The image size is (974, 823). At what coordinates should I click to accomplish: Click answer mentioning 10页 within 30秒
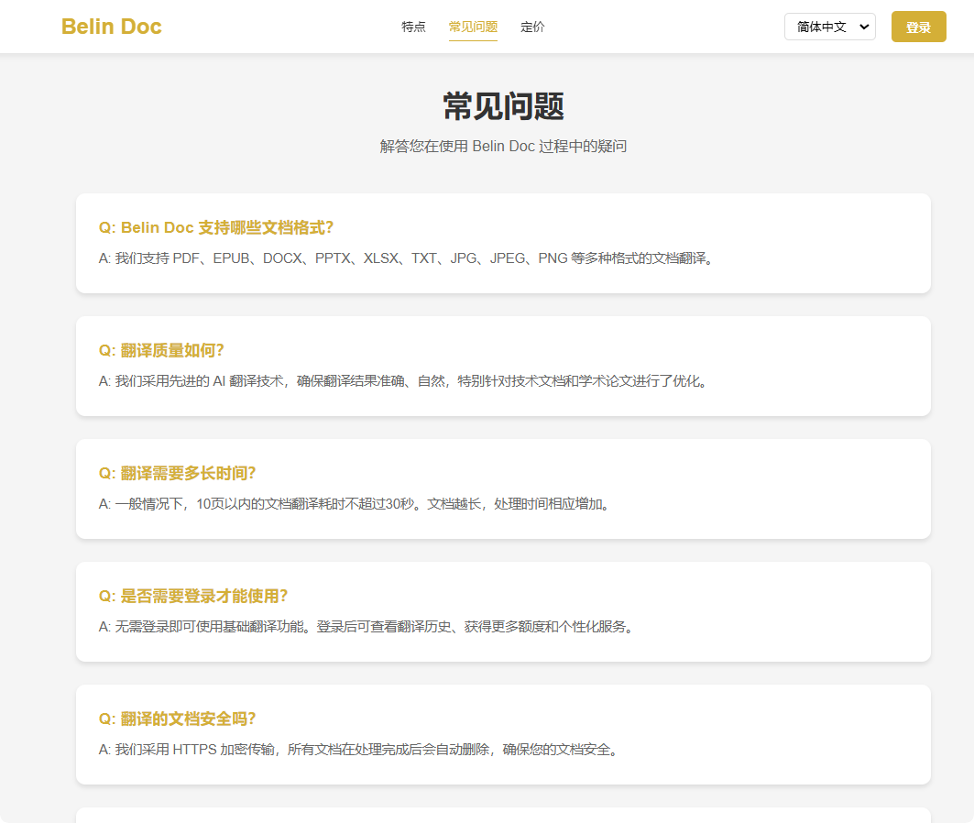tap(354, 504)
